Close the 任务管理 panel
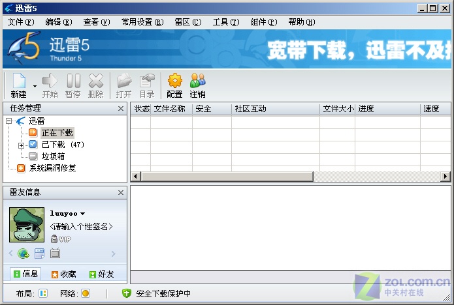The width and height of the screenshot is (454, 305). coord(121,109)
